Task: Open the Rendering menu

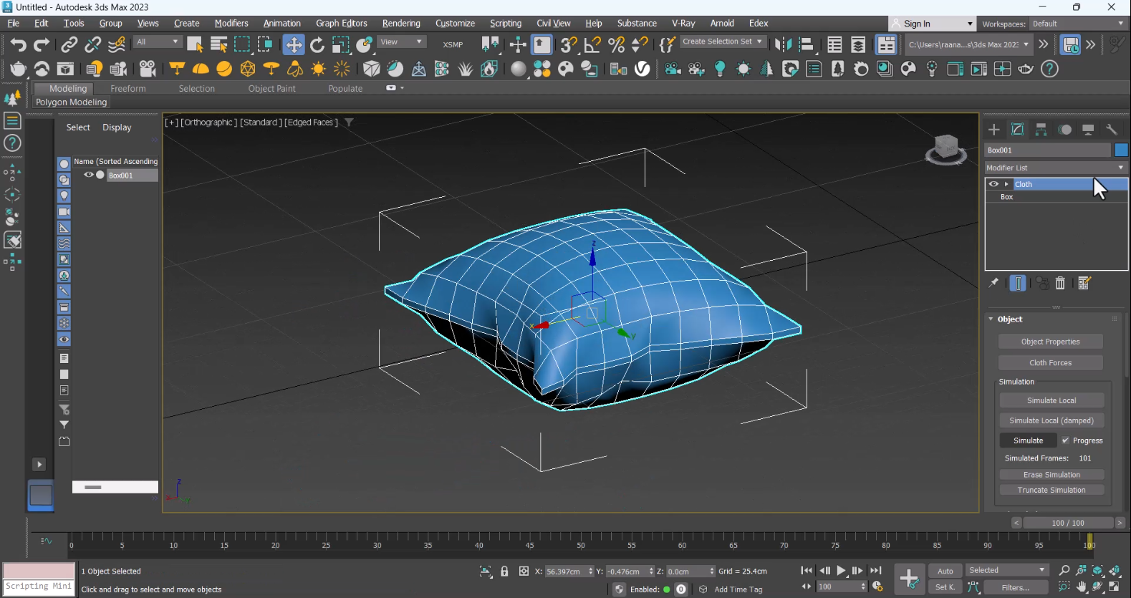Action: (x=400, y=23)
